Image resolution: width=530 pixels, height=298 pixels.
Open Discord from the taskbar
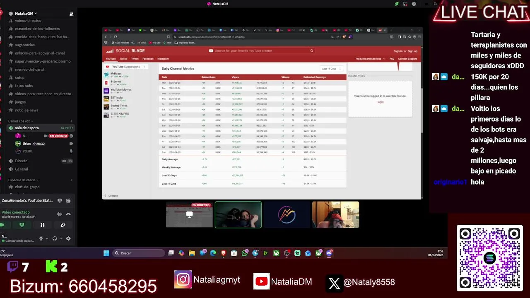click(x=329, y=253)
